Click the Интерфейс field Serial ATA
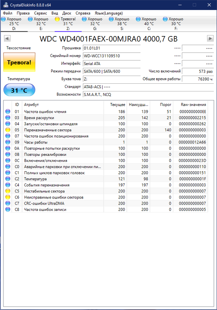Viewport: 217px width, 310px height. coord(111,64)
